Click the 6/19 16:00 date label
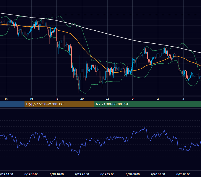The image size is (201, 177). point(31,174)
